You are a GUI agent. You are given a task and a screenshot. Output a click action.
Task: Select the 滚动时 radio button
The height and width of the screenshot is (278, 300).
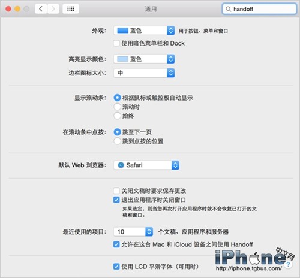click(117, 107)
